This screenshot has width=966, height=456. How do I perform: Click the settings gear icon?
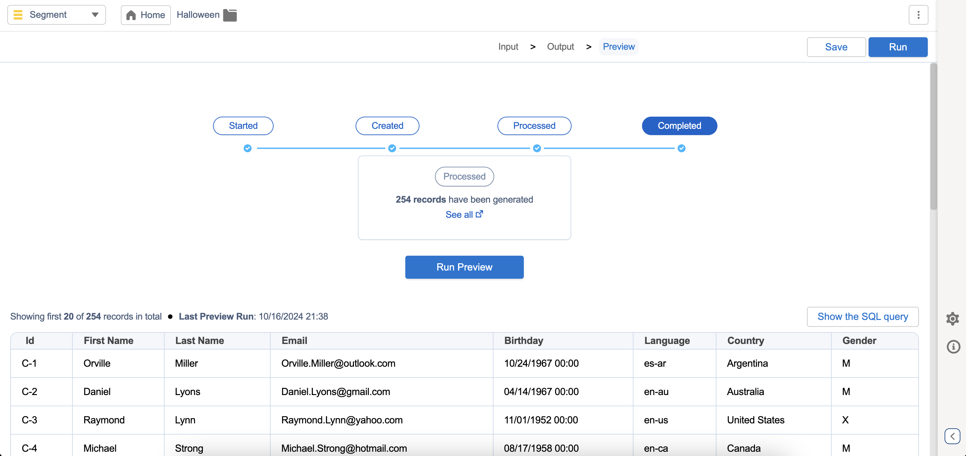click(953, 319)
